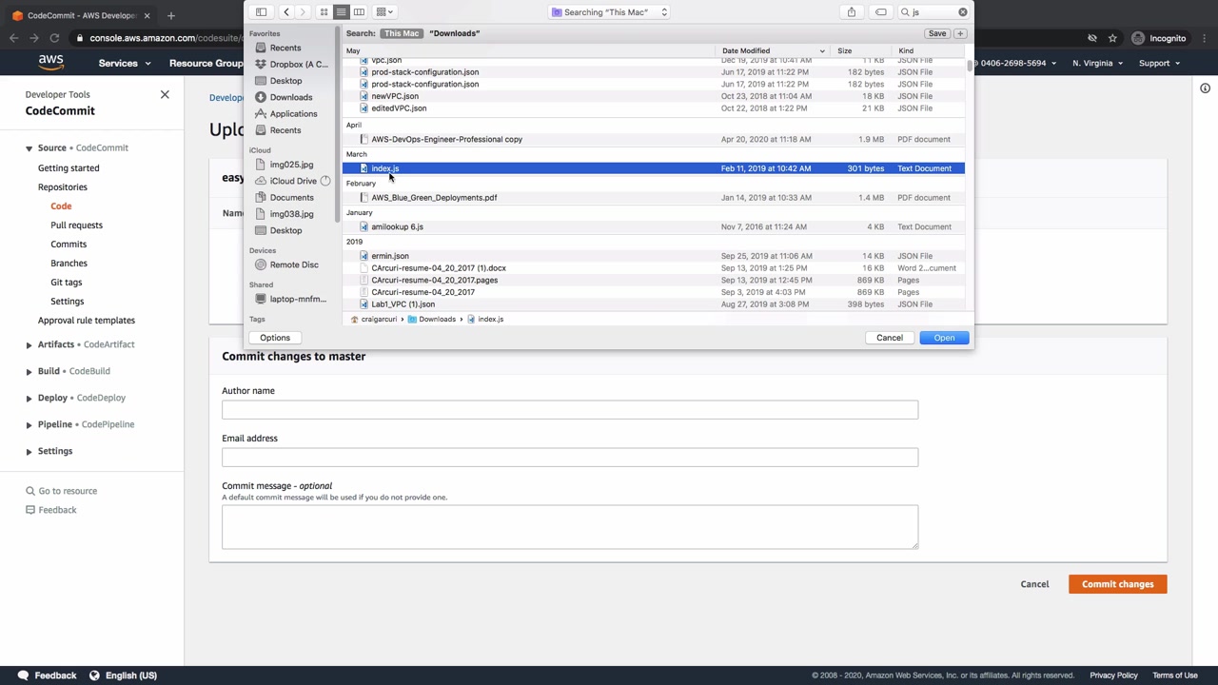Open the Searching "This Mac" location popup
Image resolution: width=1218 pixels, height=685 pixels.
[x=609, y=12]
